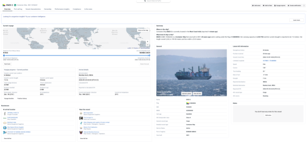Screen dimensions: 307x145
Task: Open Ship Spares/Stores Supplier link
Action: (x=16, y=127)
